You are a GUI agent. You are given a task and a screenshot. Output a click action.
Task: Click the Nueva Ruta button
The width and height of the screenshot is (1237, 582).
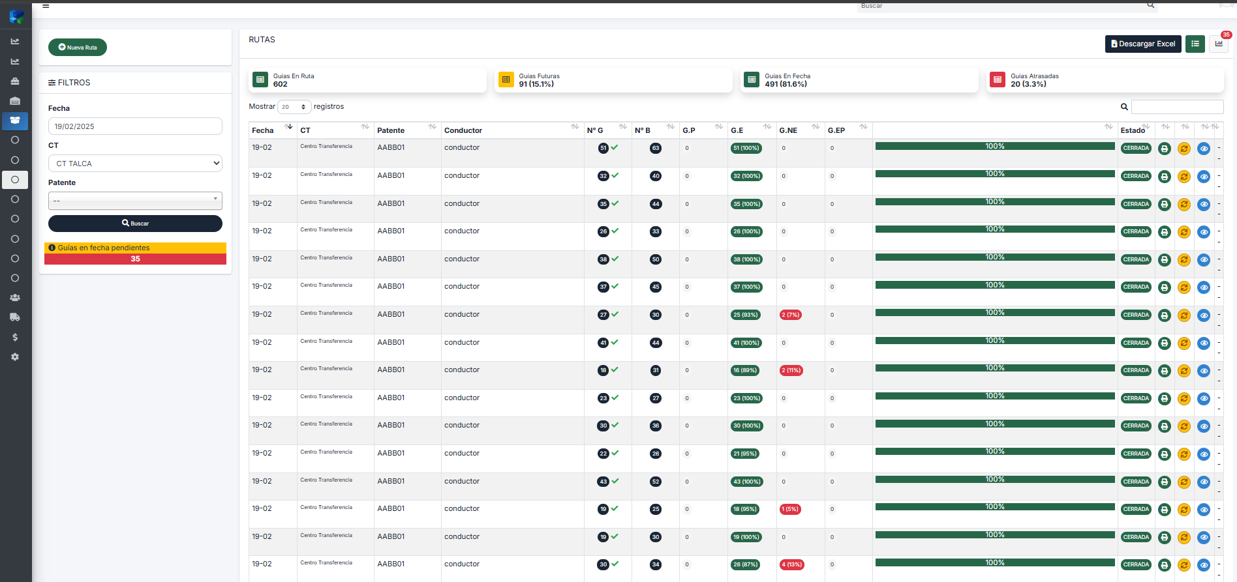coord(78,48)
